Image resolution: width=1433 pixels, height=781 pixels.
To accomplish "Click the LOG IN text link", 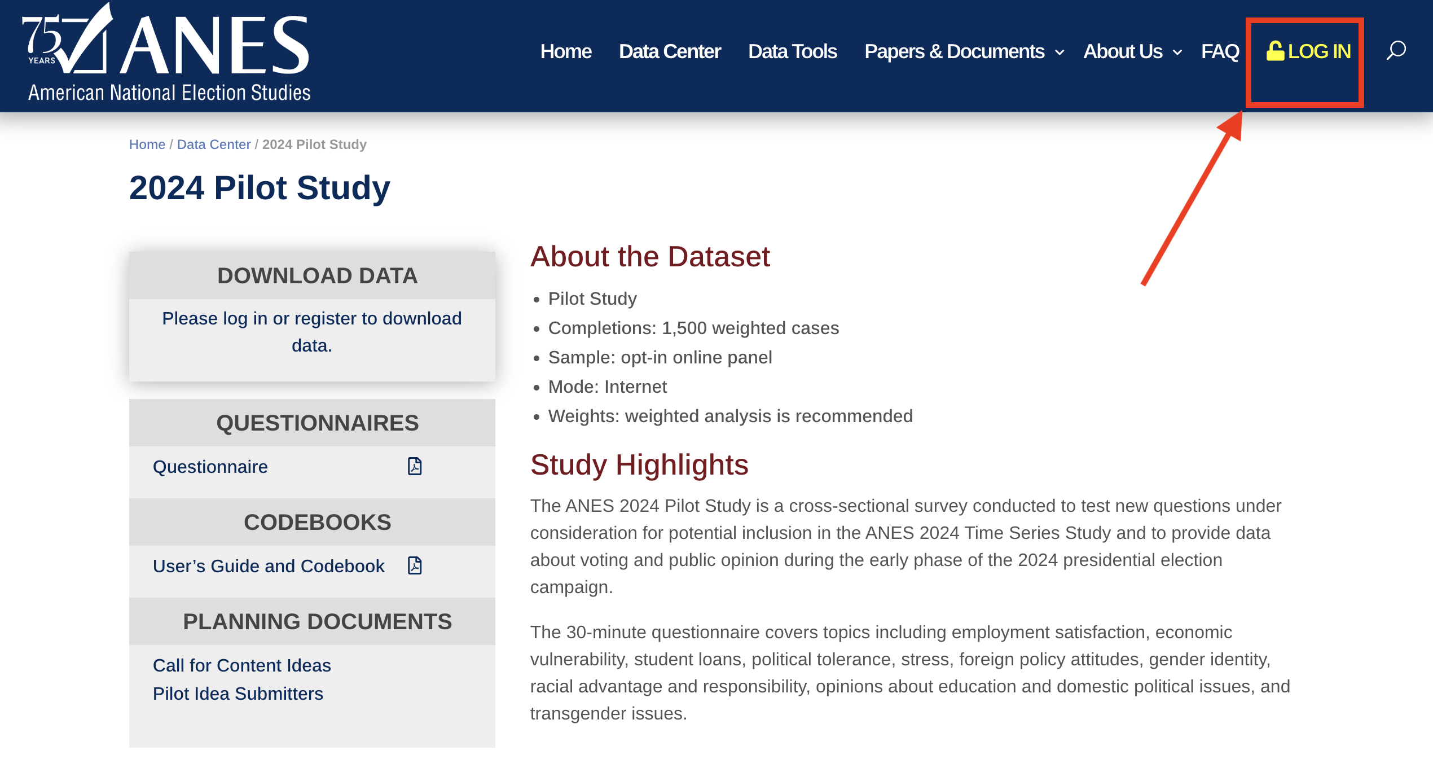I will click(1319, 51).
